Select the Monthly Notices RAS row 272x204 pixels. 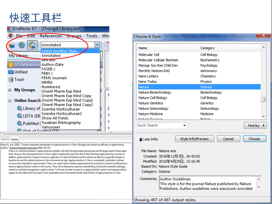pos(199,71)
